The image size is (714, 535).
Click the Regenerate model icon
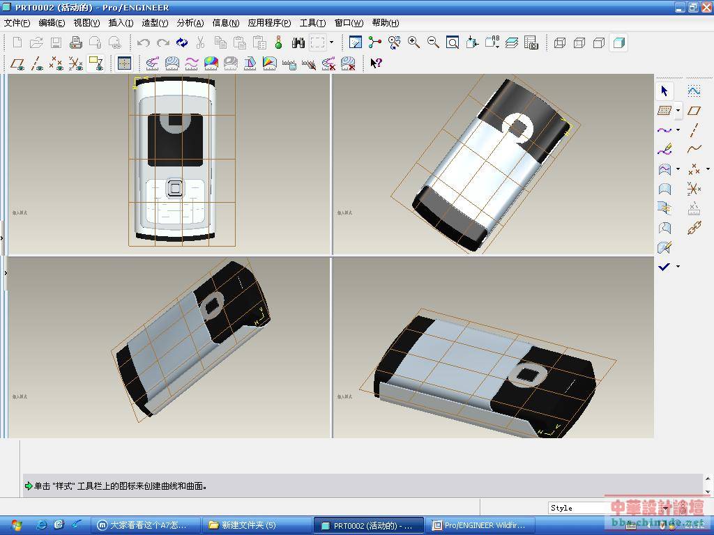182,42
